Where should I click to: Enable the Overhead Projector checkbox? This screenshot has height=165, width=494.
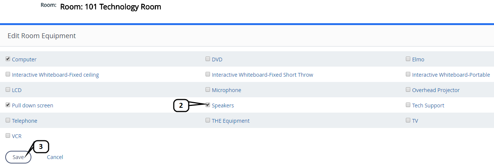[x=408, y=90]
